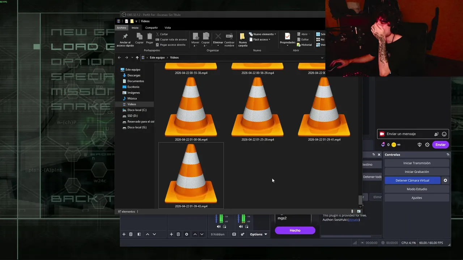Click Detener Cámara Virtual button

[412, 181]
